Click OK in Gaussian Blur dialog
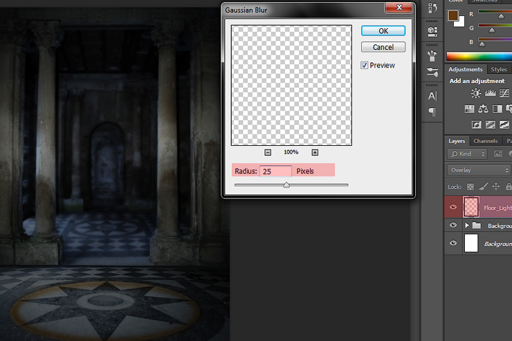The height and width of the screenshot is (341, 512). click(x=383, y=31)
